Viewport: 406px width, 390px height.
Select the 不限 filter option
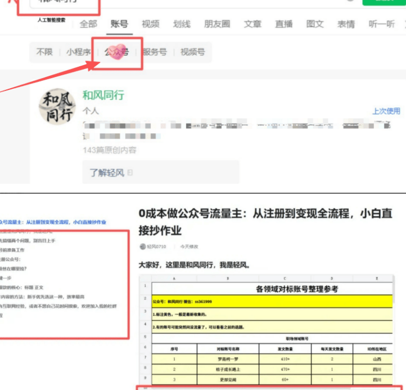click(x=44, y=52)
